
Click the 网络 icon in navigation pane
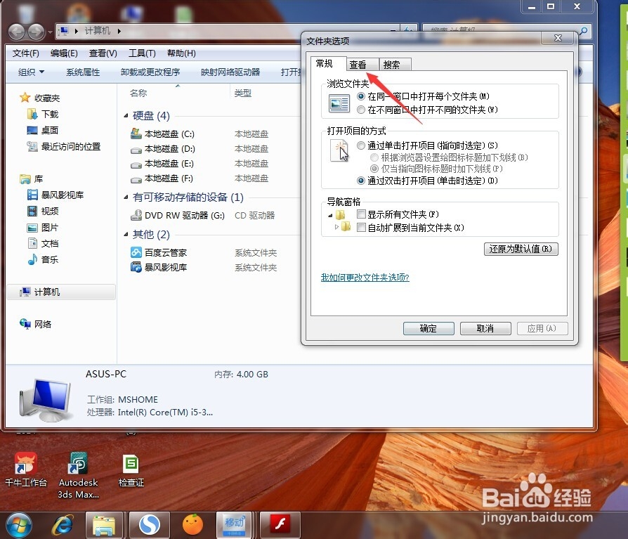(25, 324)
